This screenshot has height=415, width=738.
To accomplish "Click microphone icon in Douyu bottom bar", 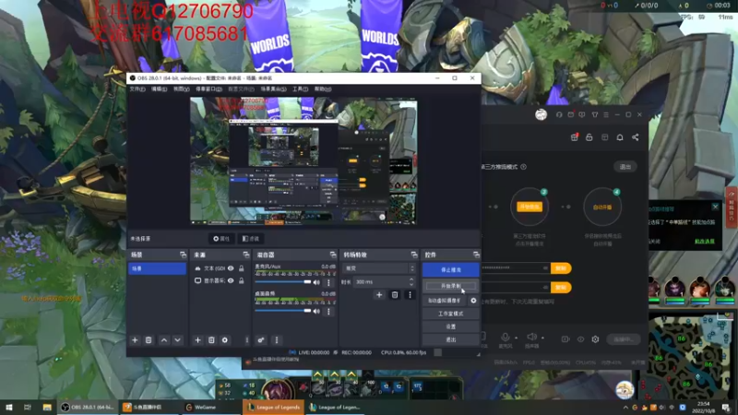I will coord(505,337).
